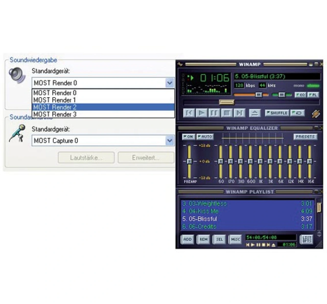Image resolution: width=327 pixels, height=304 pixels.
Task: Toggle the EQ window button
Action: [300, 95]
